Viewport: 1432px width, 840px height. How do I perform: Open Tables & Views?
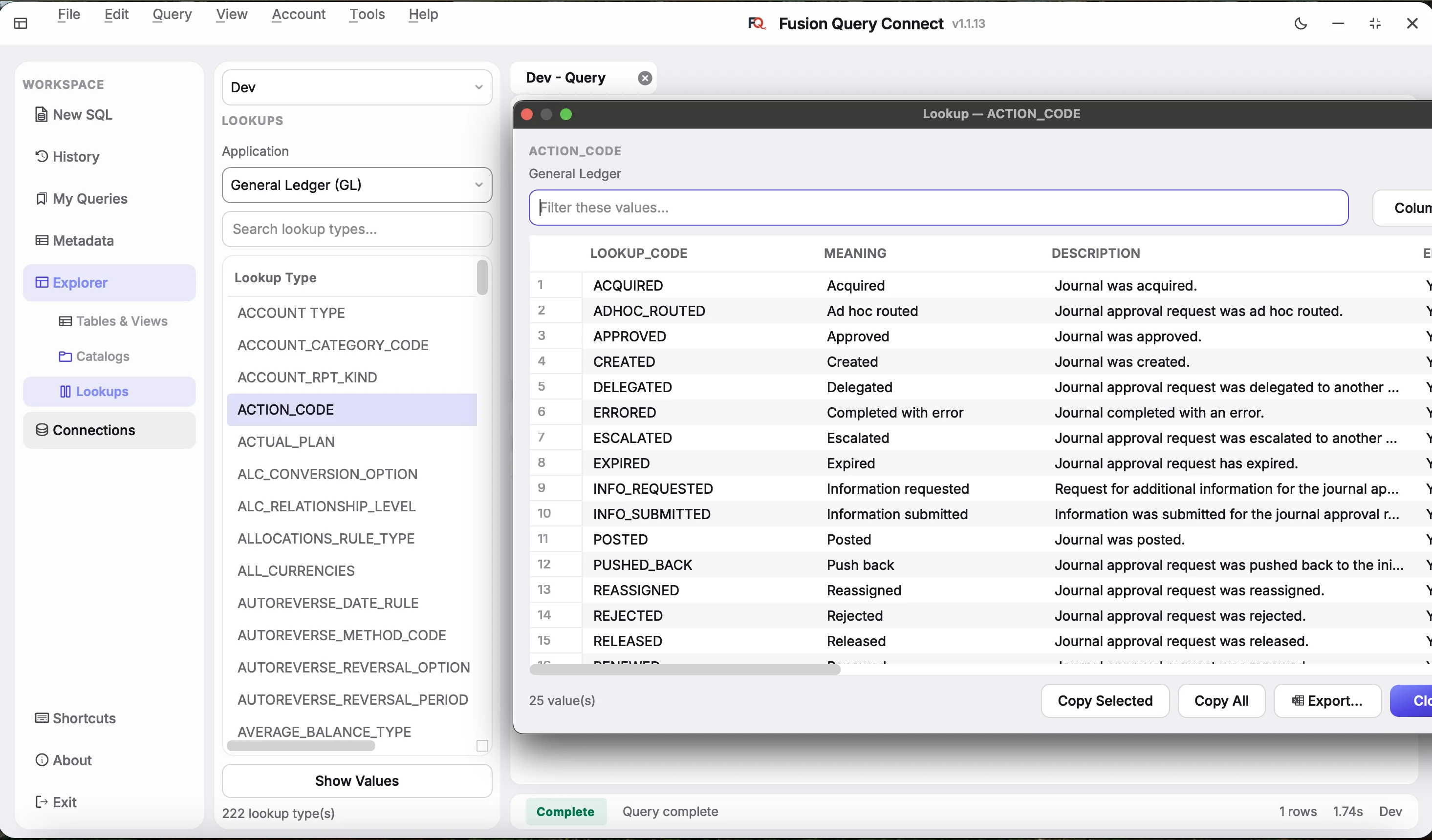[113, 321]
